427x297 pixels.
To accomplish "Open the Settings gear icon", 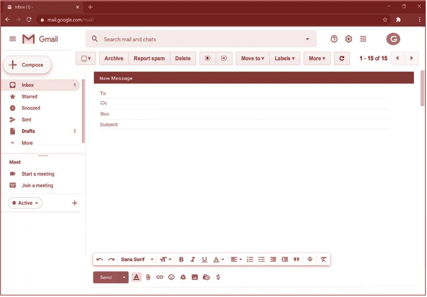I will [348, 39].
